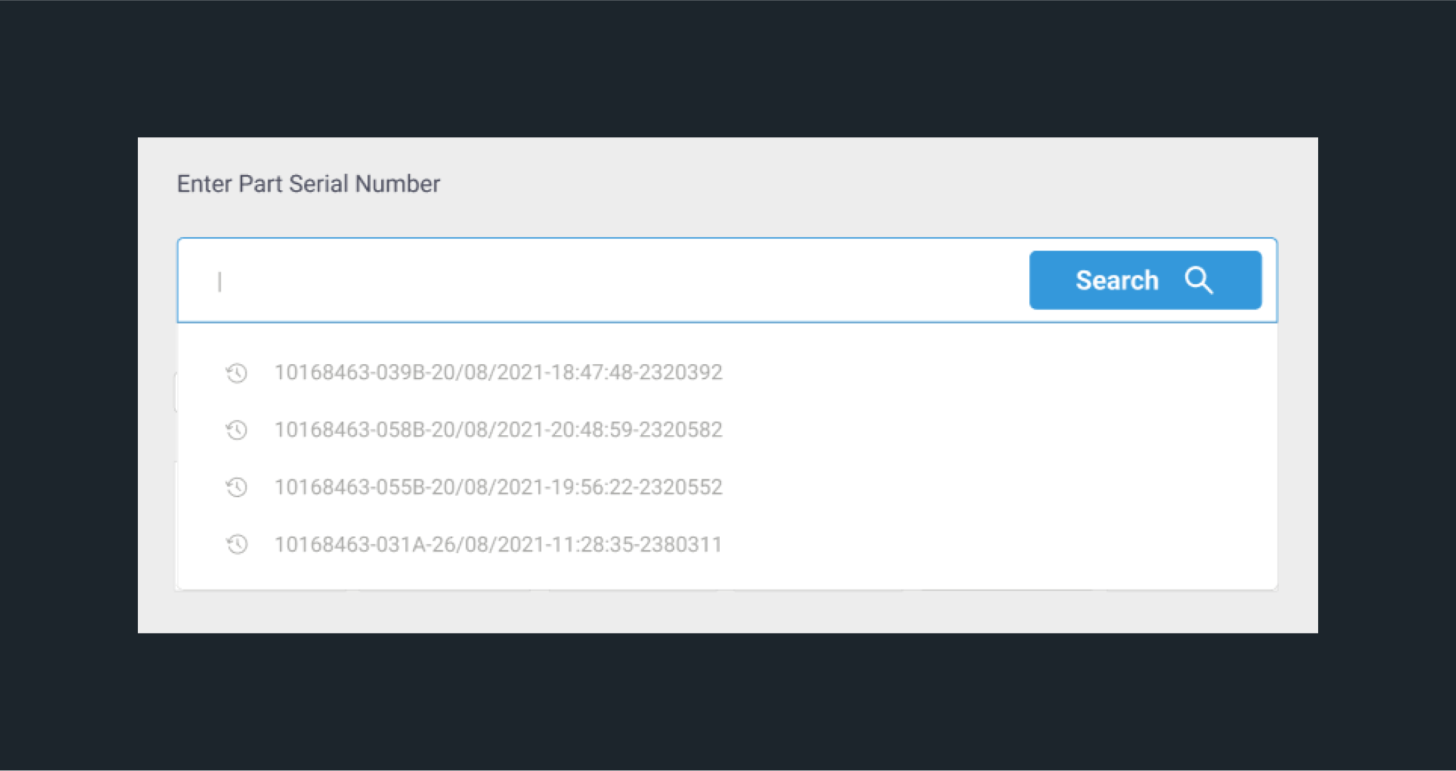Pick the suggestion timestamped 19:56:22
Image resolution: width=1456 pixels, height=771 pixels.
(x=727, y=487)
